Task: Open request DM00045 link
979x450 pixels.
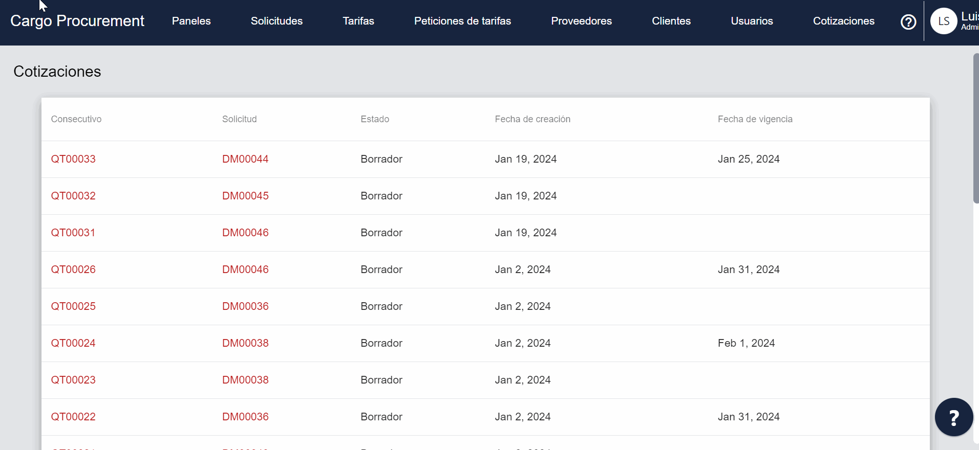Action: (x=245, y=196)
